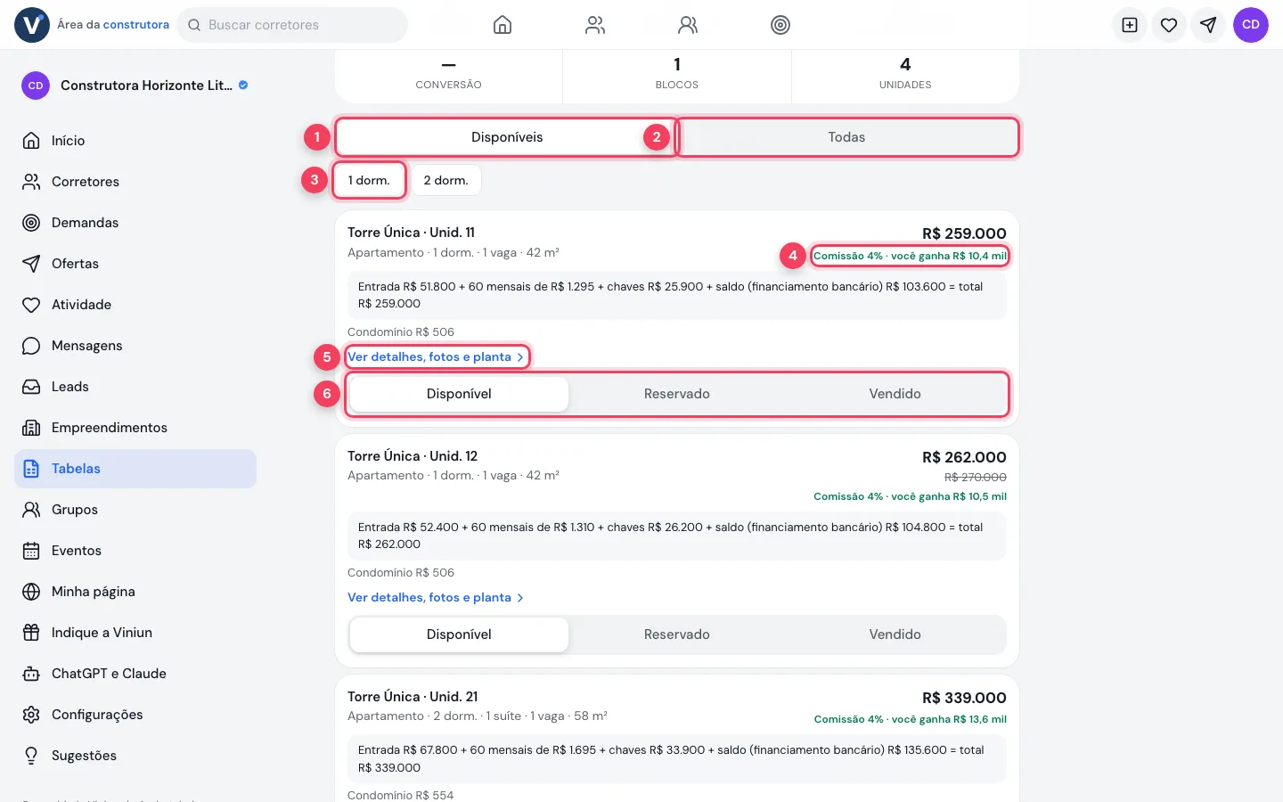
Task: Click the Buscar corretores search field
Action: [292, 25]
